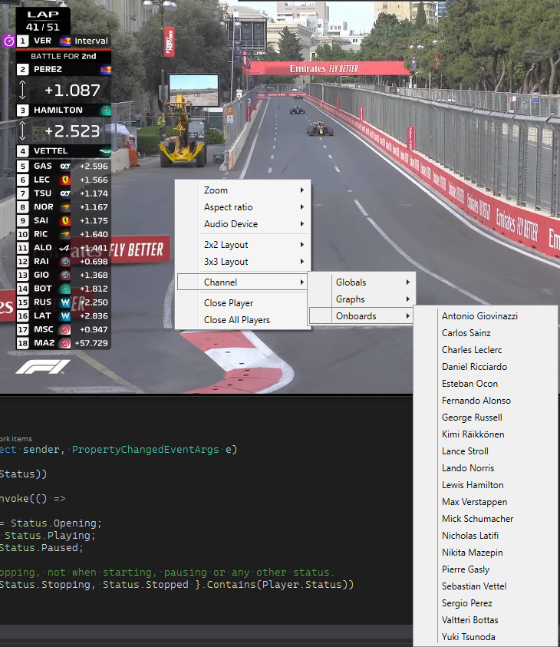Open the Zoom submenu
The width and height of the screenshot is (560, 647).
(x=243, y=190)
